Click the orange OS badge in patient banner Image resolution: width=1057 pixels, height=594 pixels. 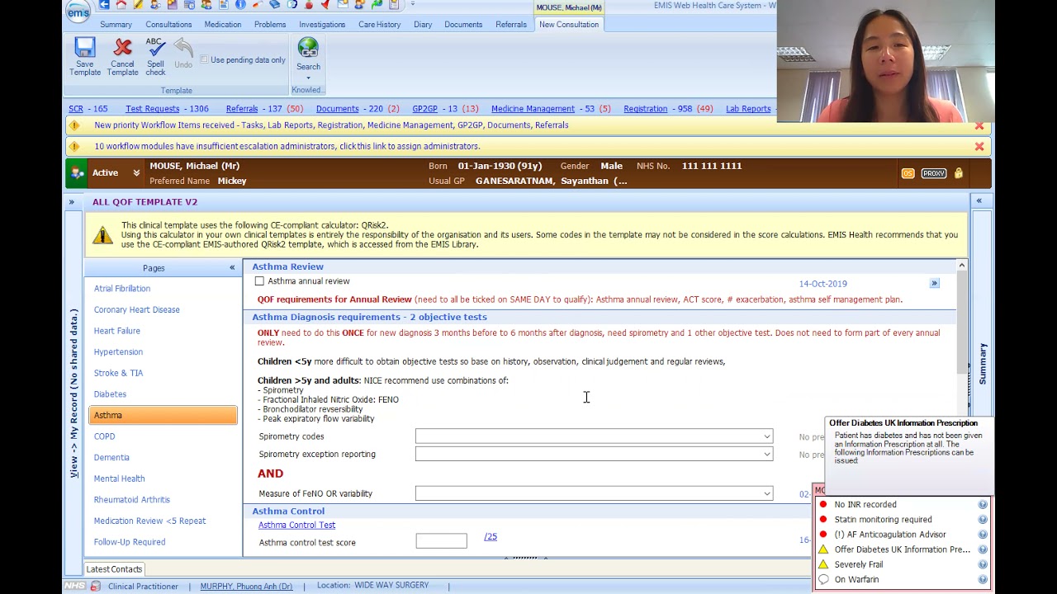(x=908, y=173)
